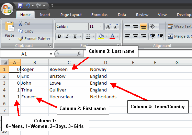
Task: Undo the last action
Action: tap(28, 5)
